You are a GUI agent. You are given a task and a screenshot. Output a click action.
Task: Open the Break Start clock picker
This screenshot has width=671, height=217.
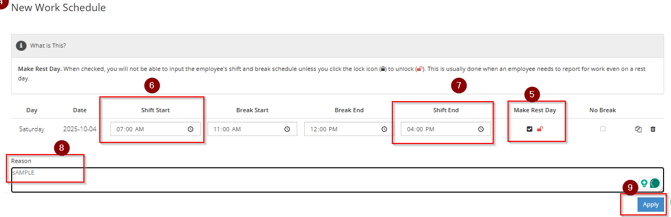pos(287,129)
